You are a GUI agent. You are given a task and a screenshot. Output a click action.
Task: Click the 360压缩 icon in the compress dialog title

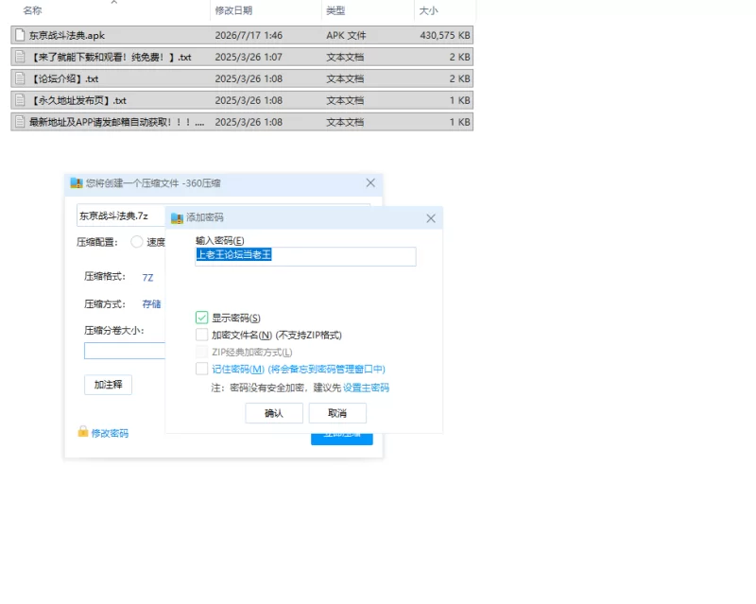coord(77,182)
